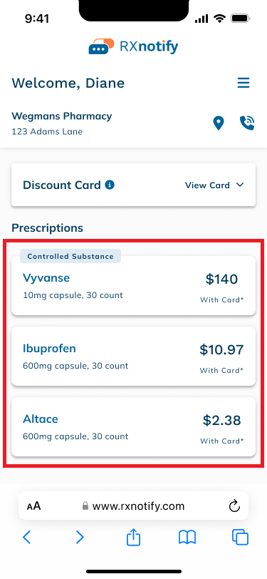This screenshot has width=267, height=579.
Task: Expand View Card dropdown
Action: (214, 185)
